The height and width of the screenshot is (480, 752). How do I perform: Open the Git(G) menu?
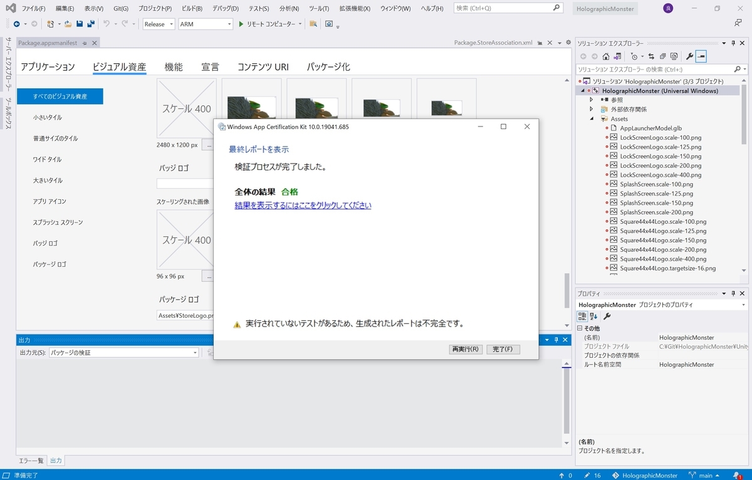pos(121,9)
